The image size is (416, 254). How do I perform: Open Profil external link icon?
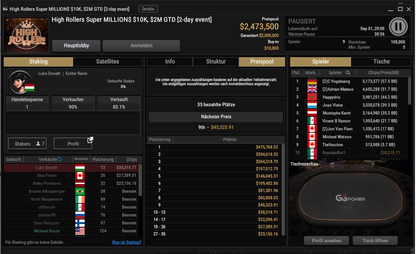click(90, 140)
